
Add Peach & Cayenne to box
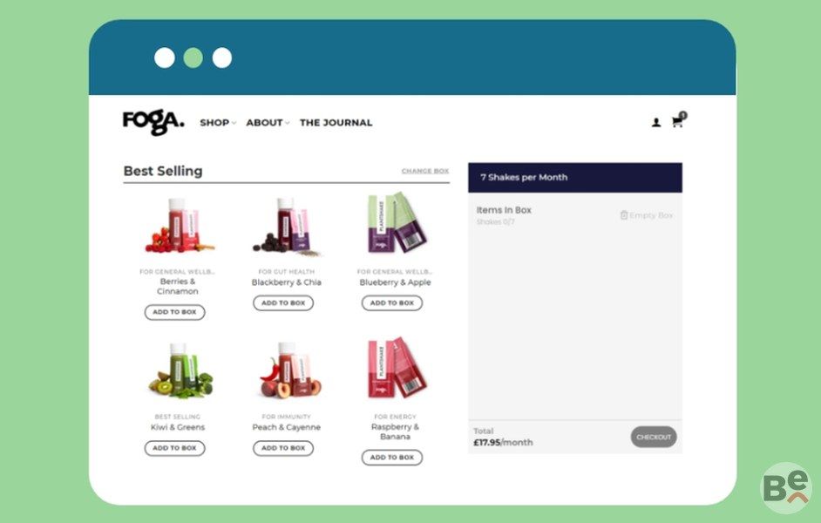[x=283, y=448]
